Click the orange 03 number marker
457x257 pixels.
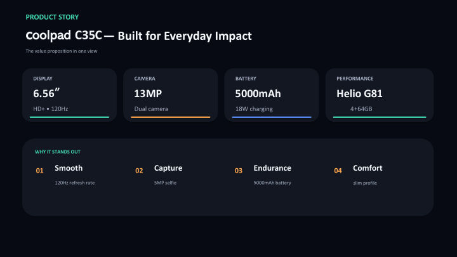click(239, 171)
